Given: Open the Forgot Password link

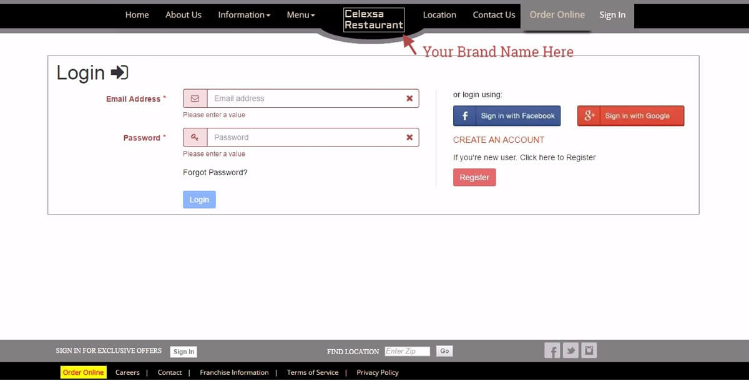Looking at the screenshot, I should pos(215,173).
